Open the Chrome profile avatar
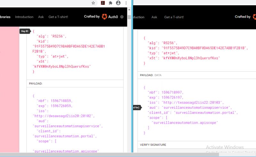 click(118, 3)
